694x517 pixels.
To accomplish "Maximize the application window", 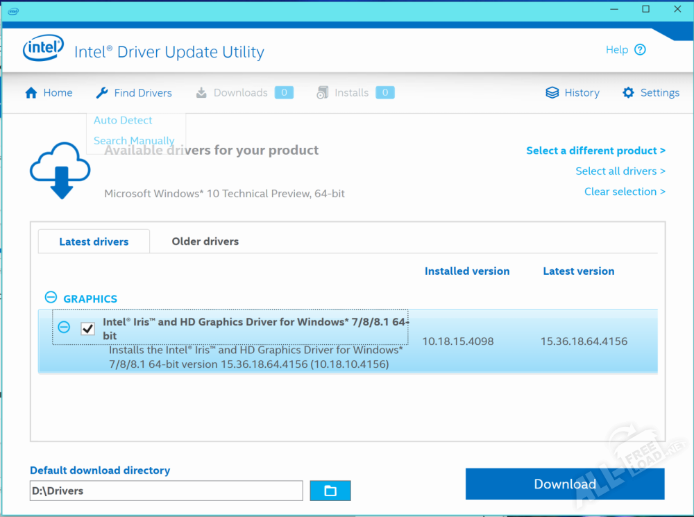I will [x=645, y=9].
